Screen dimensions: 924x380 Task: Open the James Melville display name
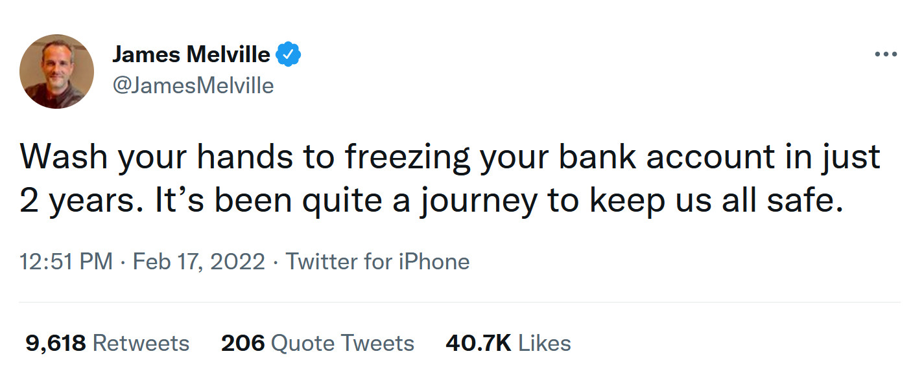191,55
